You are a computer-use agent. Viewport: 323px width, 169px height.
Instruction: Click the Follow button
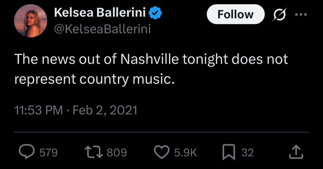pyautogui.click(x=235, y=14)
